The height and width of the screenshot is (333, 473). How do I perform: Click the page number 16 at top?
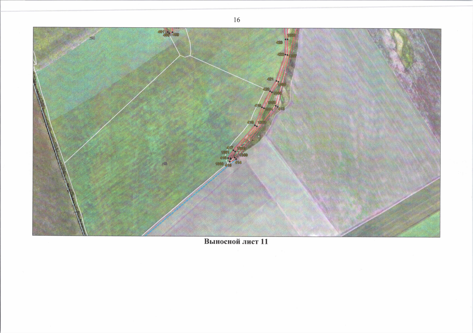point(237,20)
